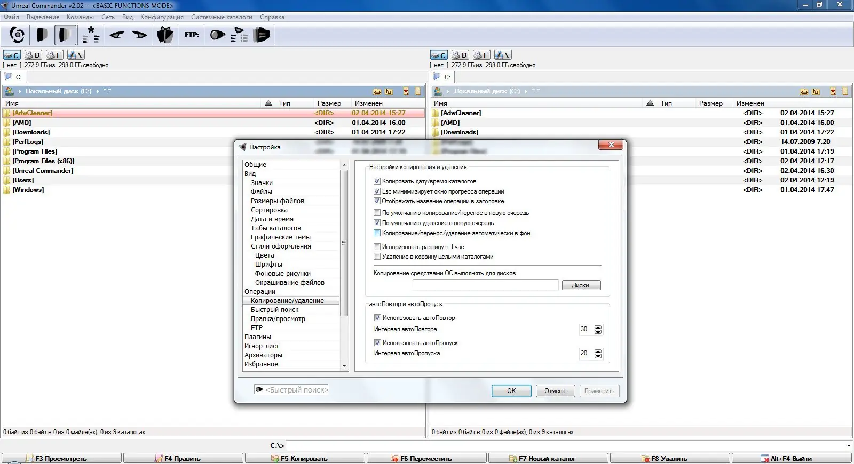854x464 pixels.
Task: Click the single-panel view toolbar icon
Action: pos(42,35)
